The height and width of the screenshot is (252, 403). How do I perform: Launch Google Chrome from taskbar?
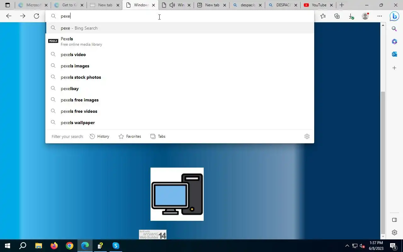(70, 246)
